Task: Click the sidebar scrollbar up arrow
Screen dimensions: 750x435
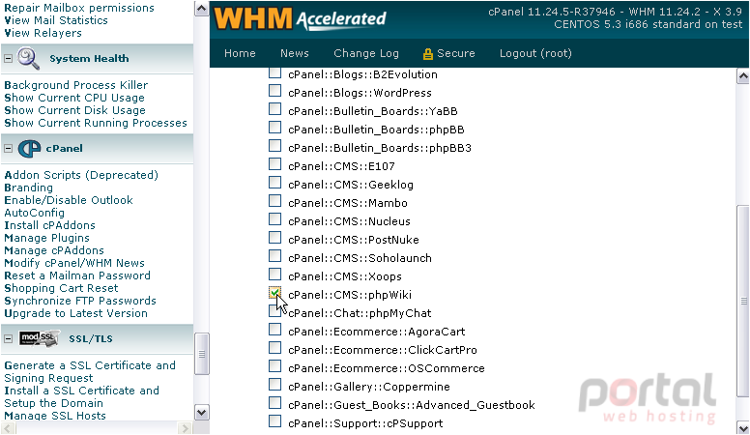Action: pos(201,9)
